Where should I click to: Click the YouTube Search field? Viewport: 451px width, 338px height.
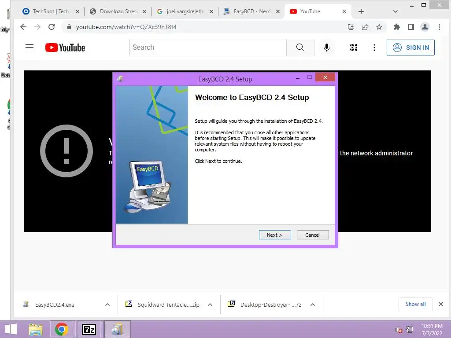click(x=208, y=48)
